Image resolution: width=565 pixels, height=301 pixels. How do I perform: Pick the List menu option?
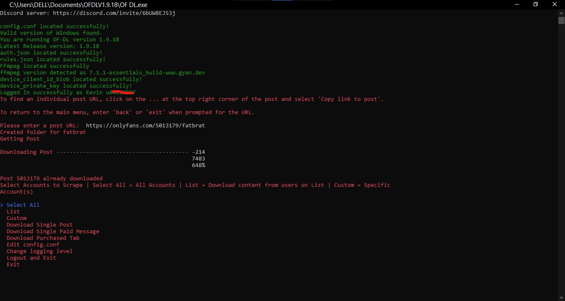click(13, 211)
